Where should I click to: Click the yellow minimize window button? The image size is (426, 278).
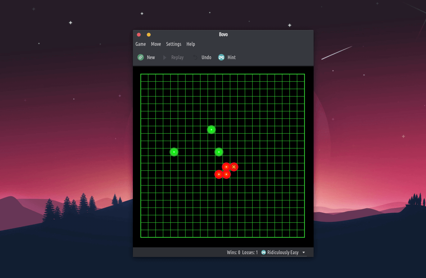click(x=149, y=35)
